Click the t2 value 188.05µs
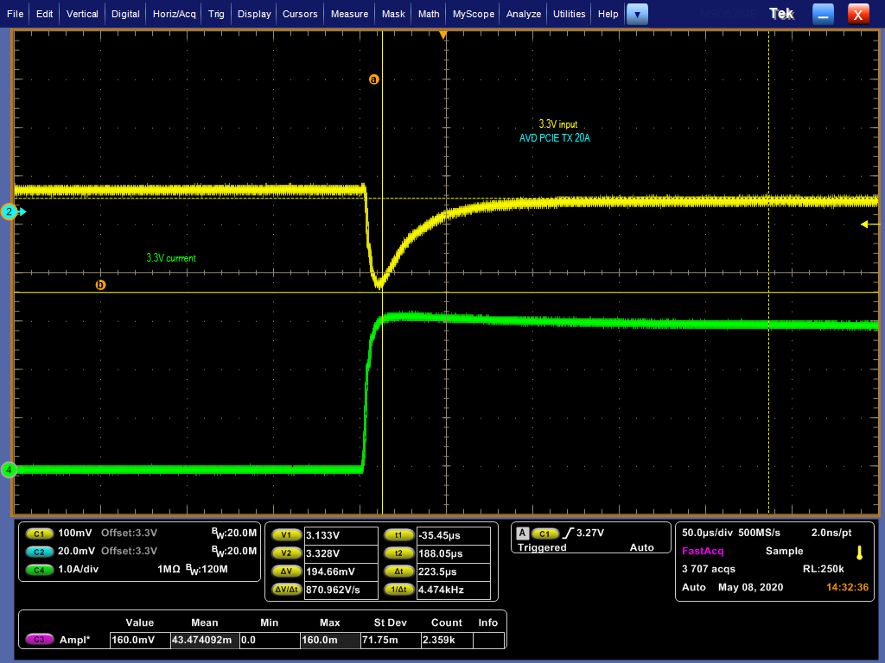Image resolution: width=885 pixels, height=663 pixels. click(453, 553)
